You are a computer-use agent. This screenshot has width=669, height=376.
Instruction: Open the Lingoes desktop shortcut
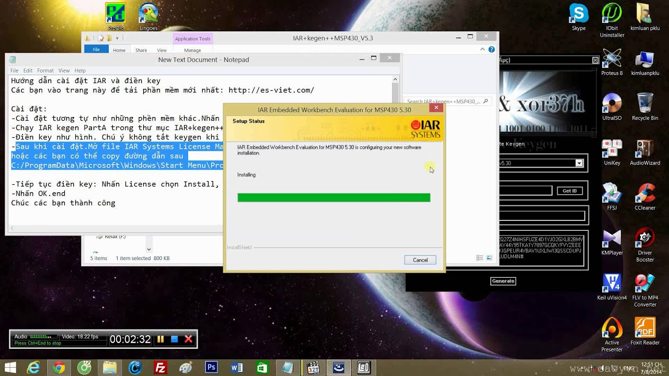(149, 16)
